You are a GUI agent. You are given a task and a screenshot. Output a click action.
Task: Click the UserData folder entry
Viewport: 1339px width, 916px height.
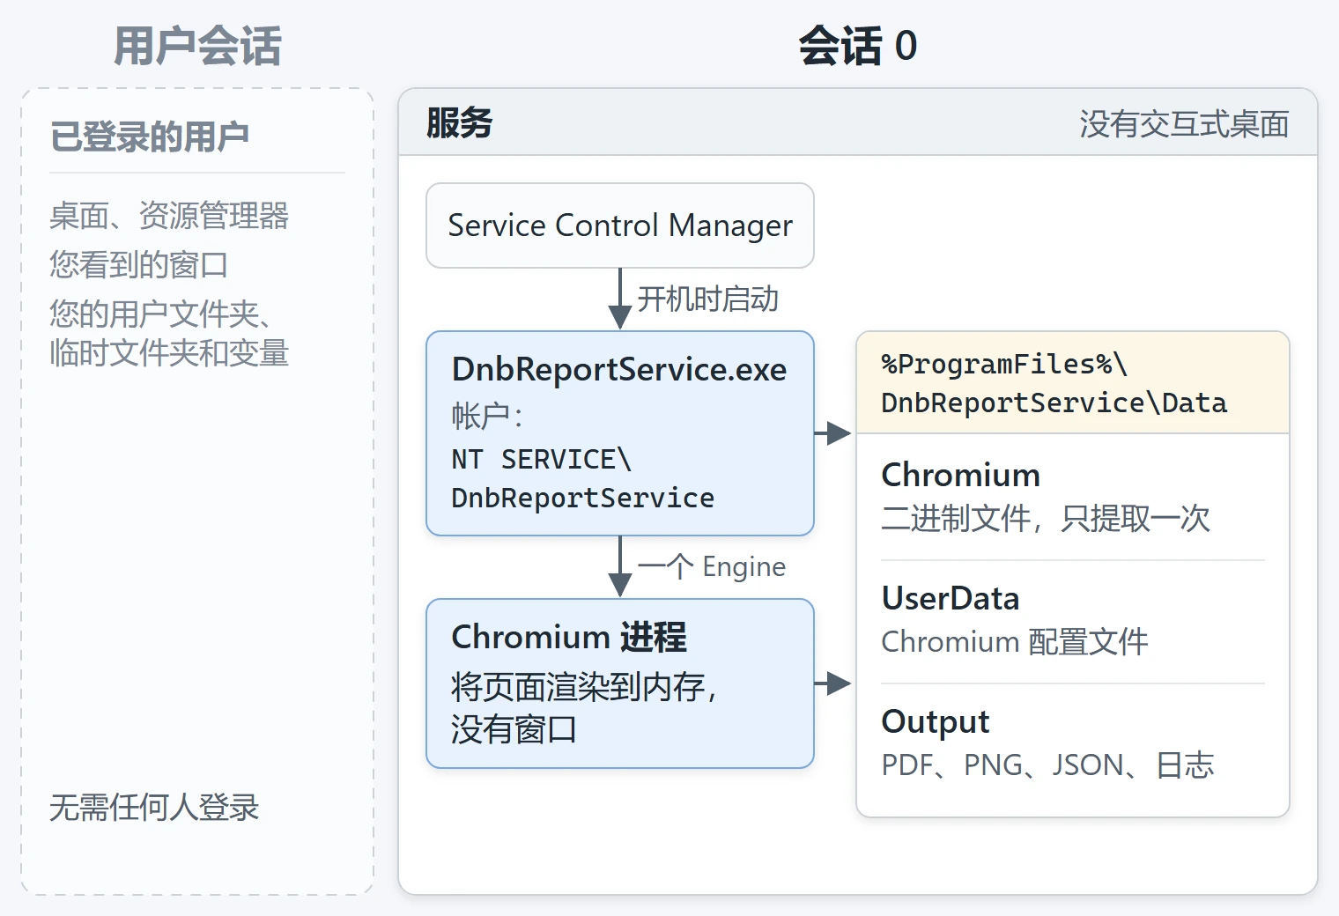951,598
